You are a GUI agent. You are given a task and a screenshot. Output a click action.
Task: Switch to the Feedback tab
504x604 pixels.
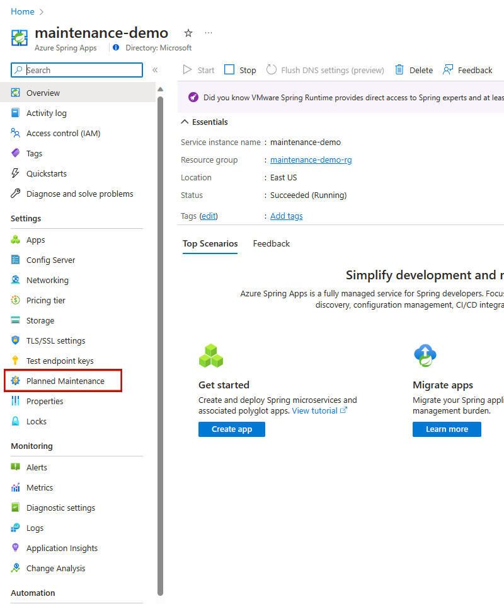271,243
